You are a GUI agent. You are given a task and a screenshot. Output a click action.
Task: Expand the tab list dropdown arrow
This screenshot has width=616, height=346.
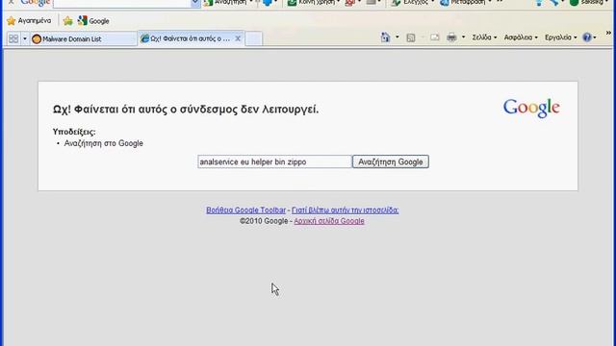click(x=25, y=38)
